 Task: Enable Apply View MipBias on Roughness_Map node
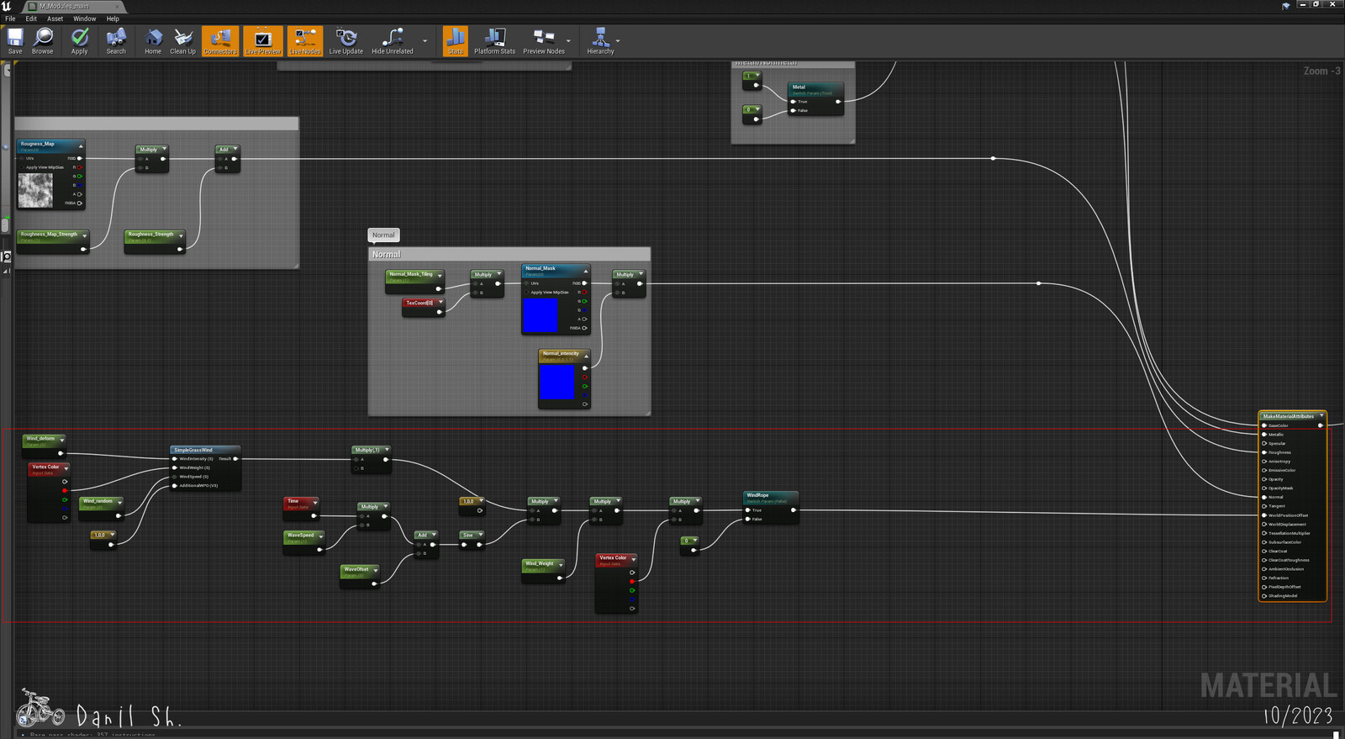[x=22, y=167]
